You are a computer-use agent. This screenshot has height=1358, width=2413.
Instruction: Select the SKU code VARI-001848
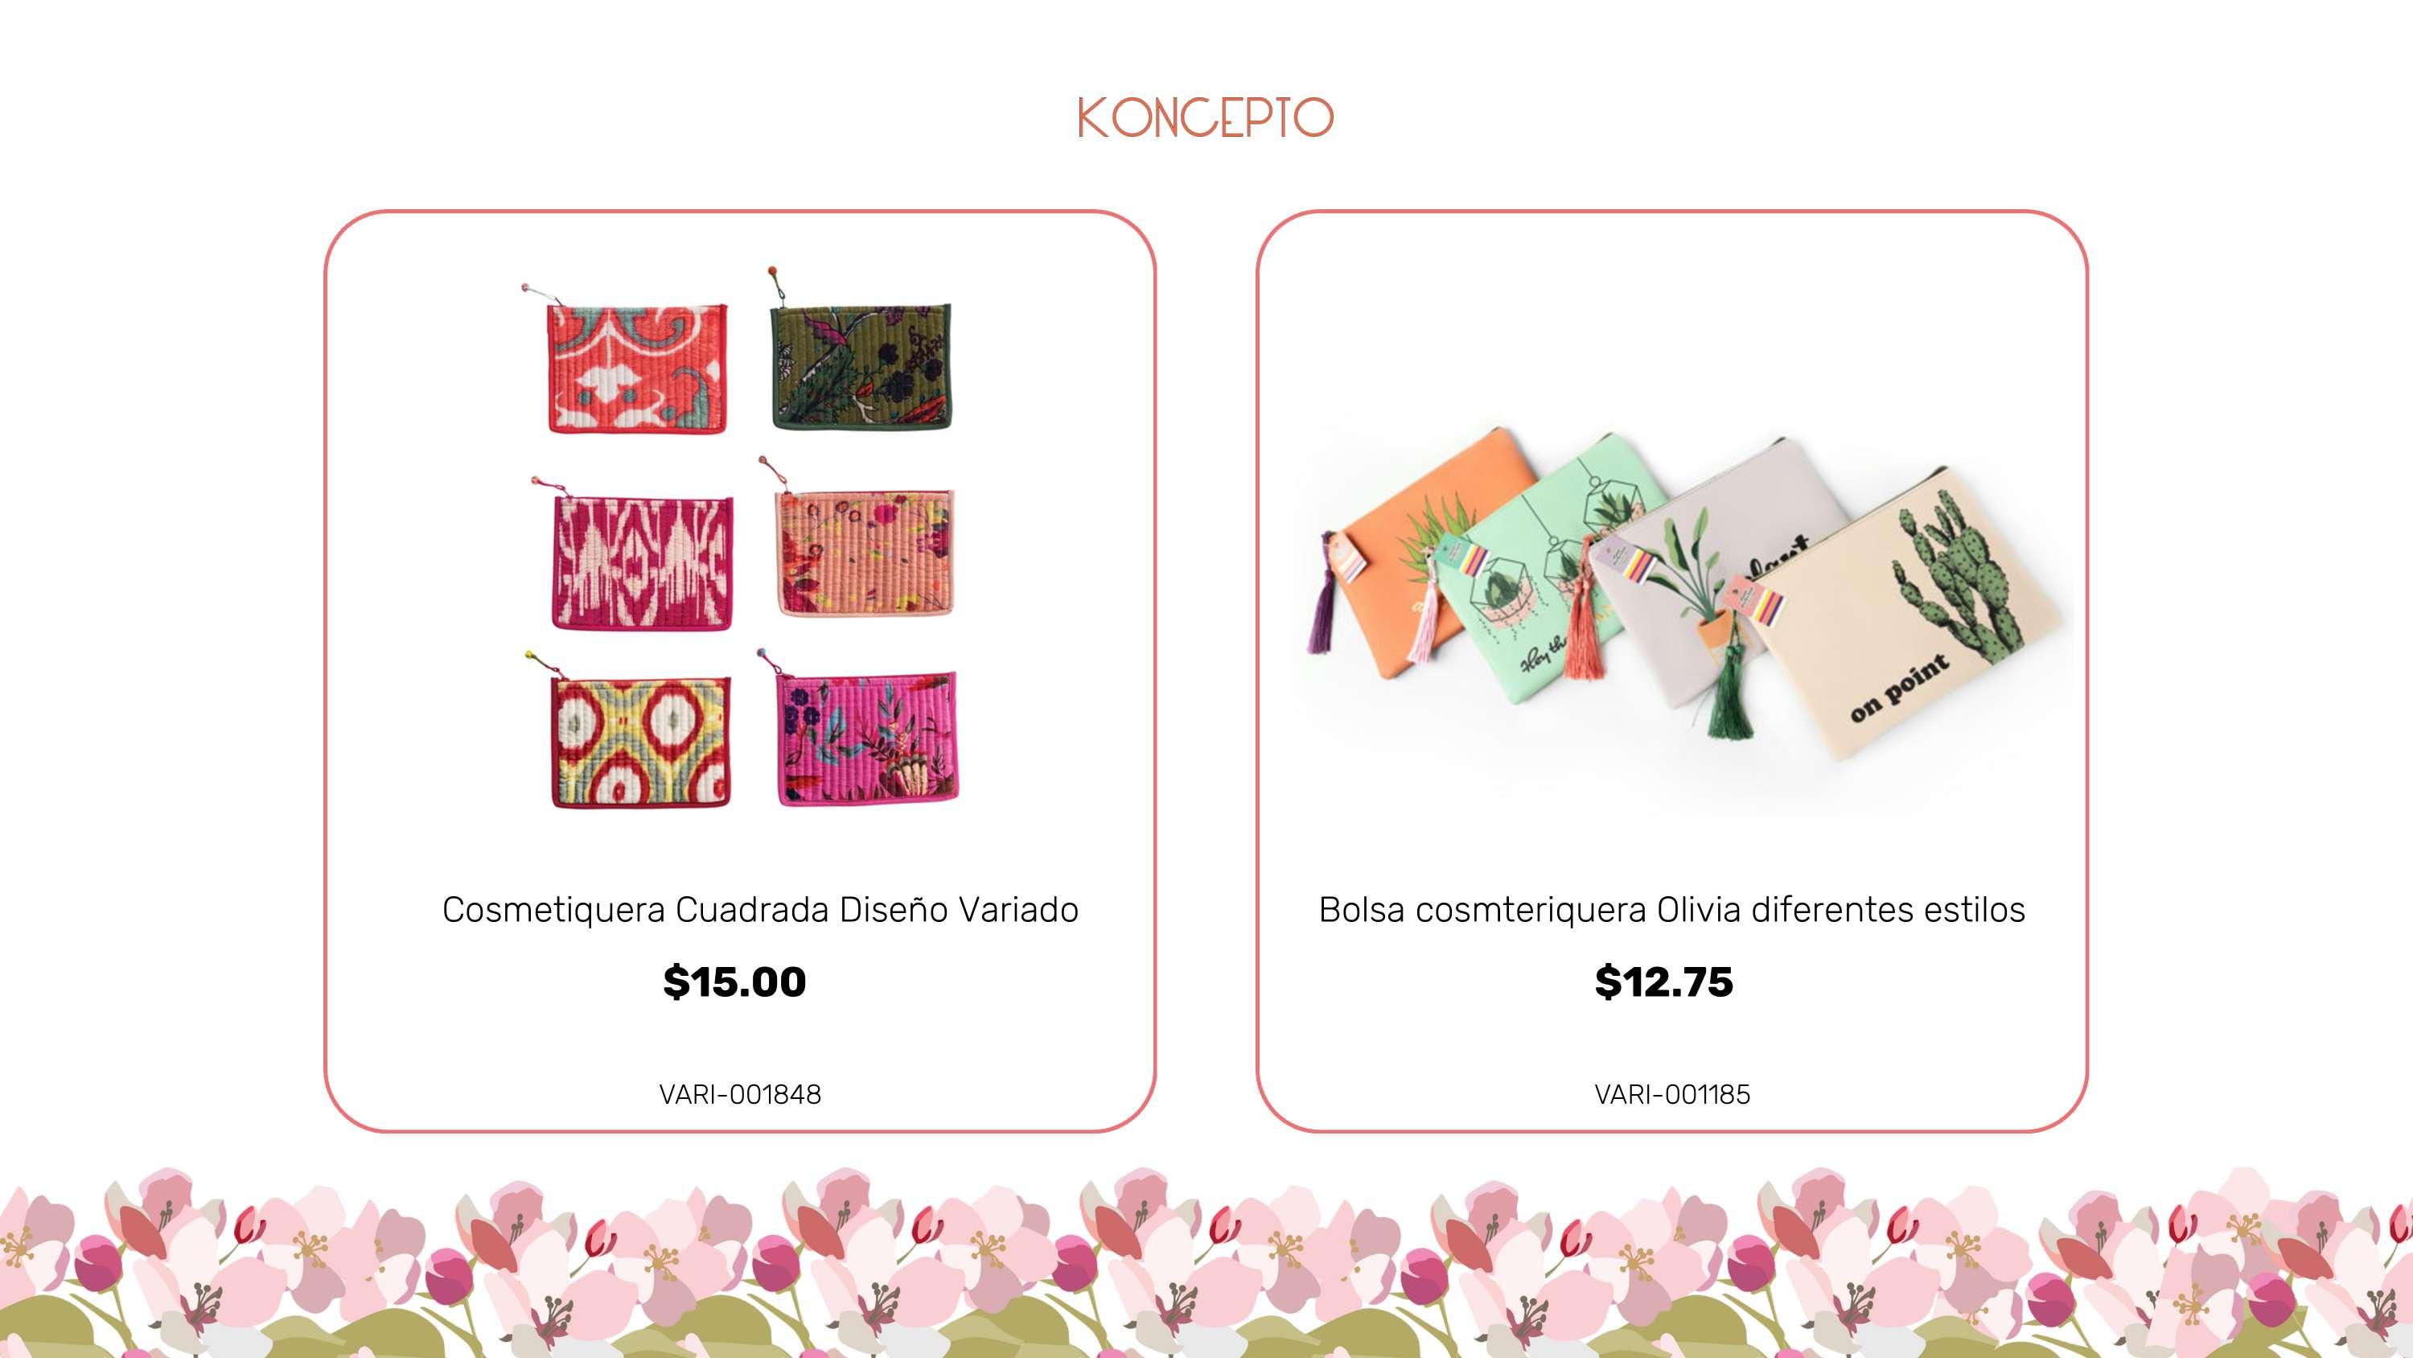click(740, 1095)
